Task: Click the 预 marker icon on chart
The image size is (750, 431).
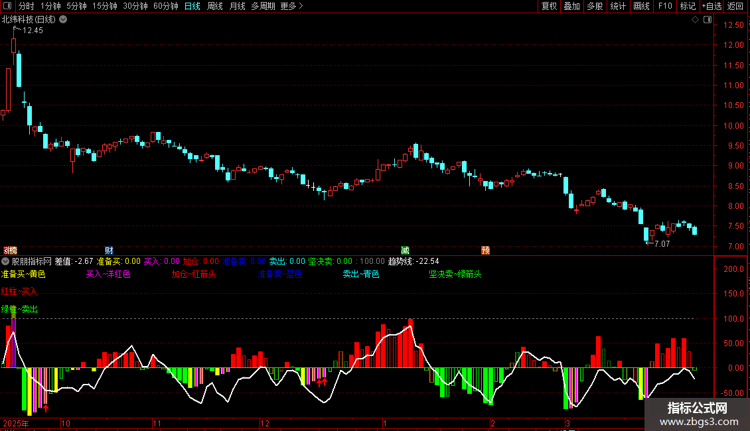Action: pyautogui.click(x=485, y=251)
